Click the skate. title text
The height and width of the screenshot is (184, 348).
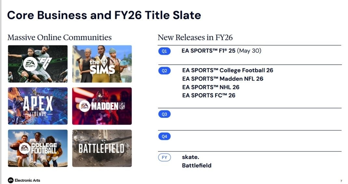pos(190,157)
